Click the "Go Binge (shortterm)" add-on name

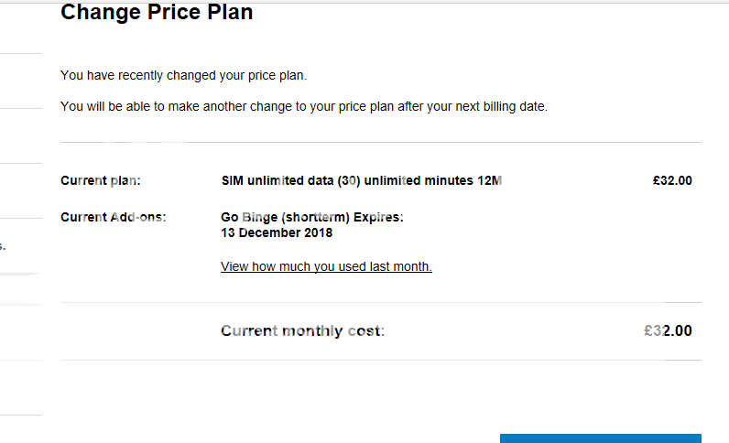pyautogui.click(x=285, y=217)
